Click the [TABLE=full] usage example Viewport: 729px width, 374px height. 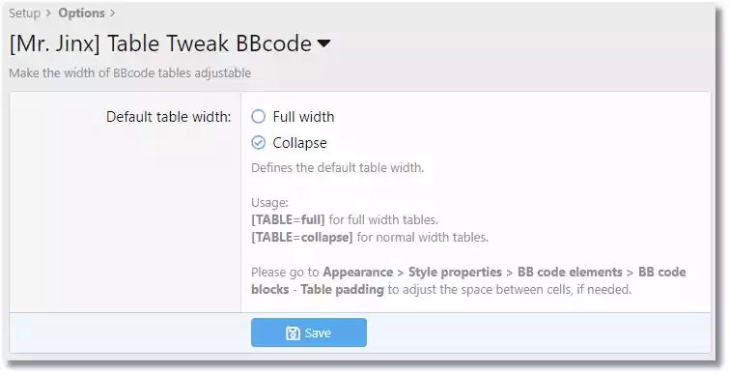288,219
